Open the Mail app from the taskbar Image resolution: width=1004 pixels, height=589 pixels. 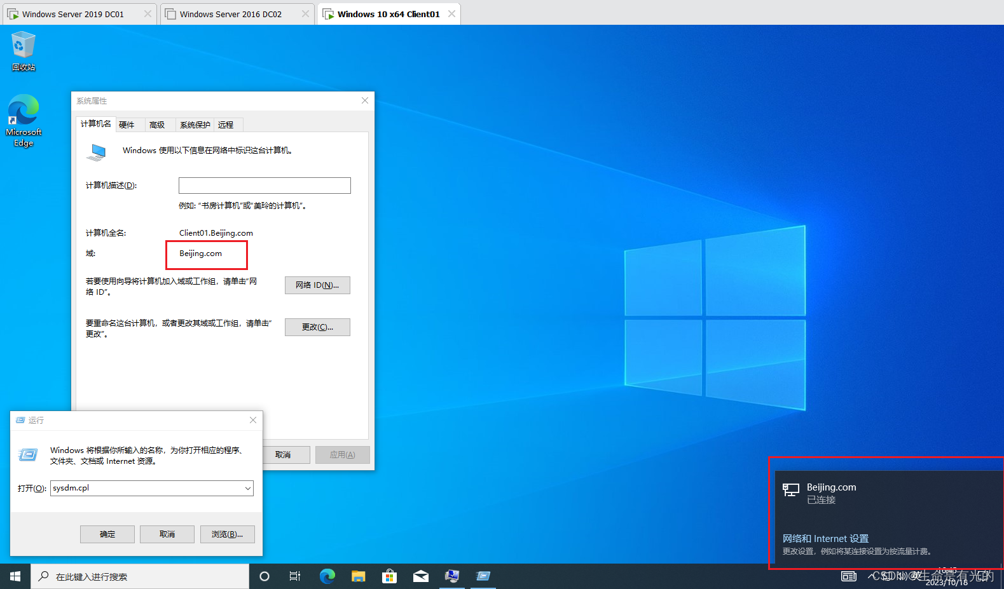(421, 576)
